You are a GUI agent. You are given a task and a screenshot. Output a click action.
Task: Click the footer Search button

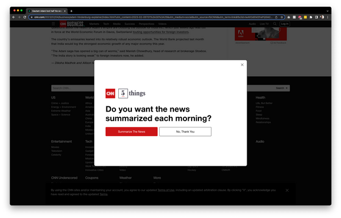(282, 88)
